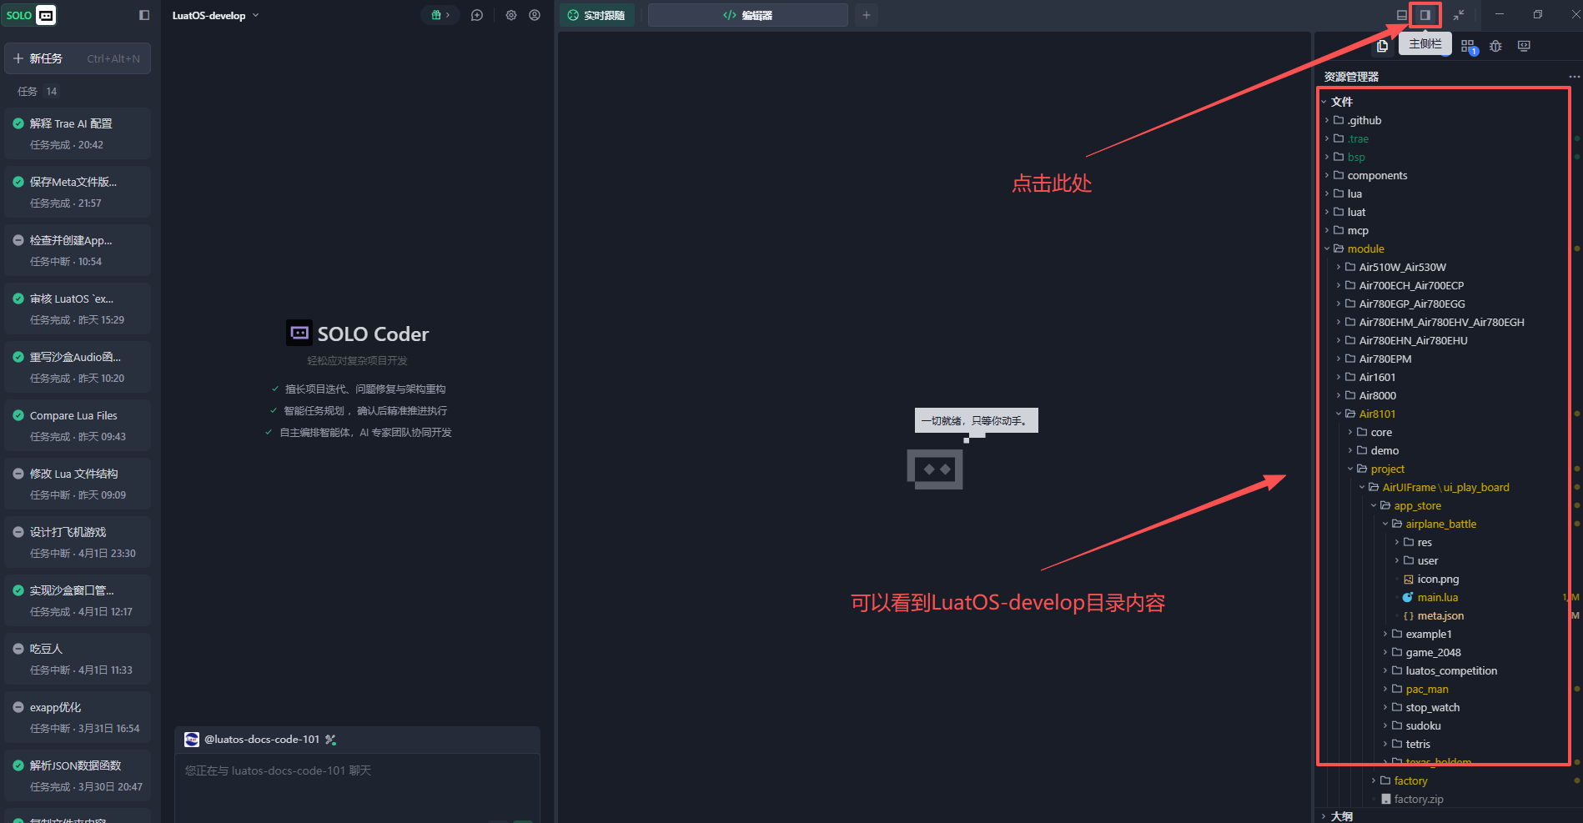Viewport: 1583px width, 823px height.
Task: Toggle the bottom panel layout button
Action: tap(1402, 15)
